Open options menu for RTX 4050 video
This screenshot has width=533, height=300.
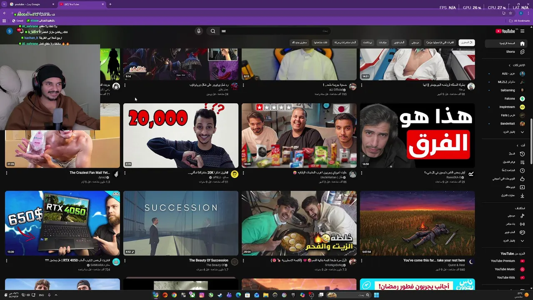coord(7,261)
